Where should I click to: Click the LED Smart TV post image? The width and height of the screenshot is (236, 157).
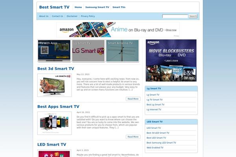click(x=54, y=153)
